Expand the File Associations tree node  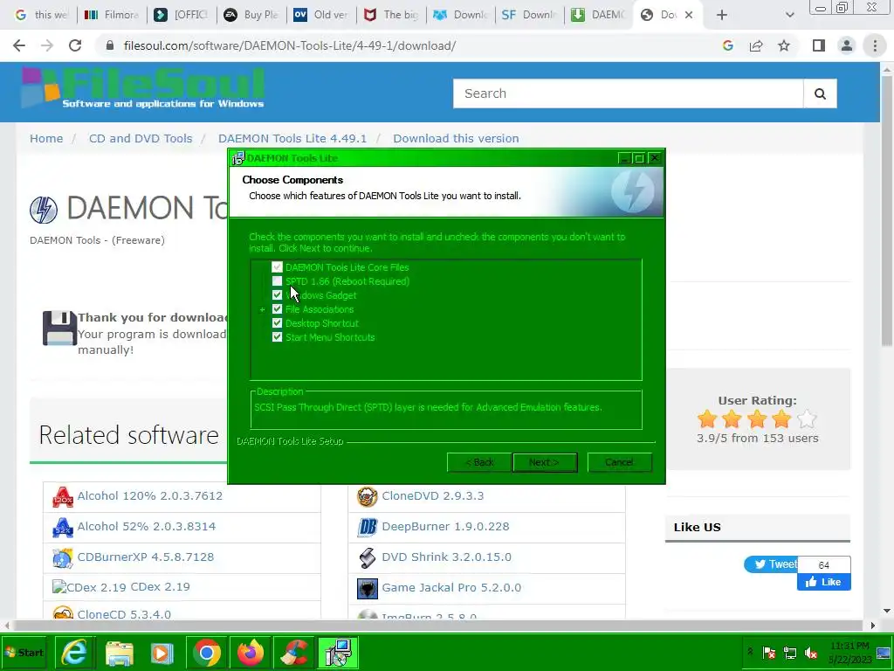coord(262,310)
